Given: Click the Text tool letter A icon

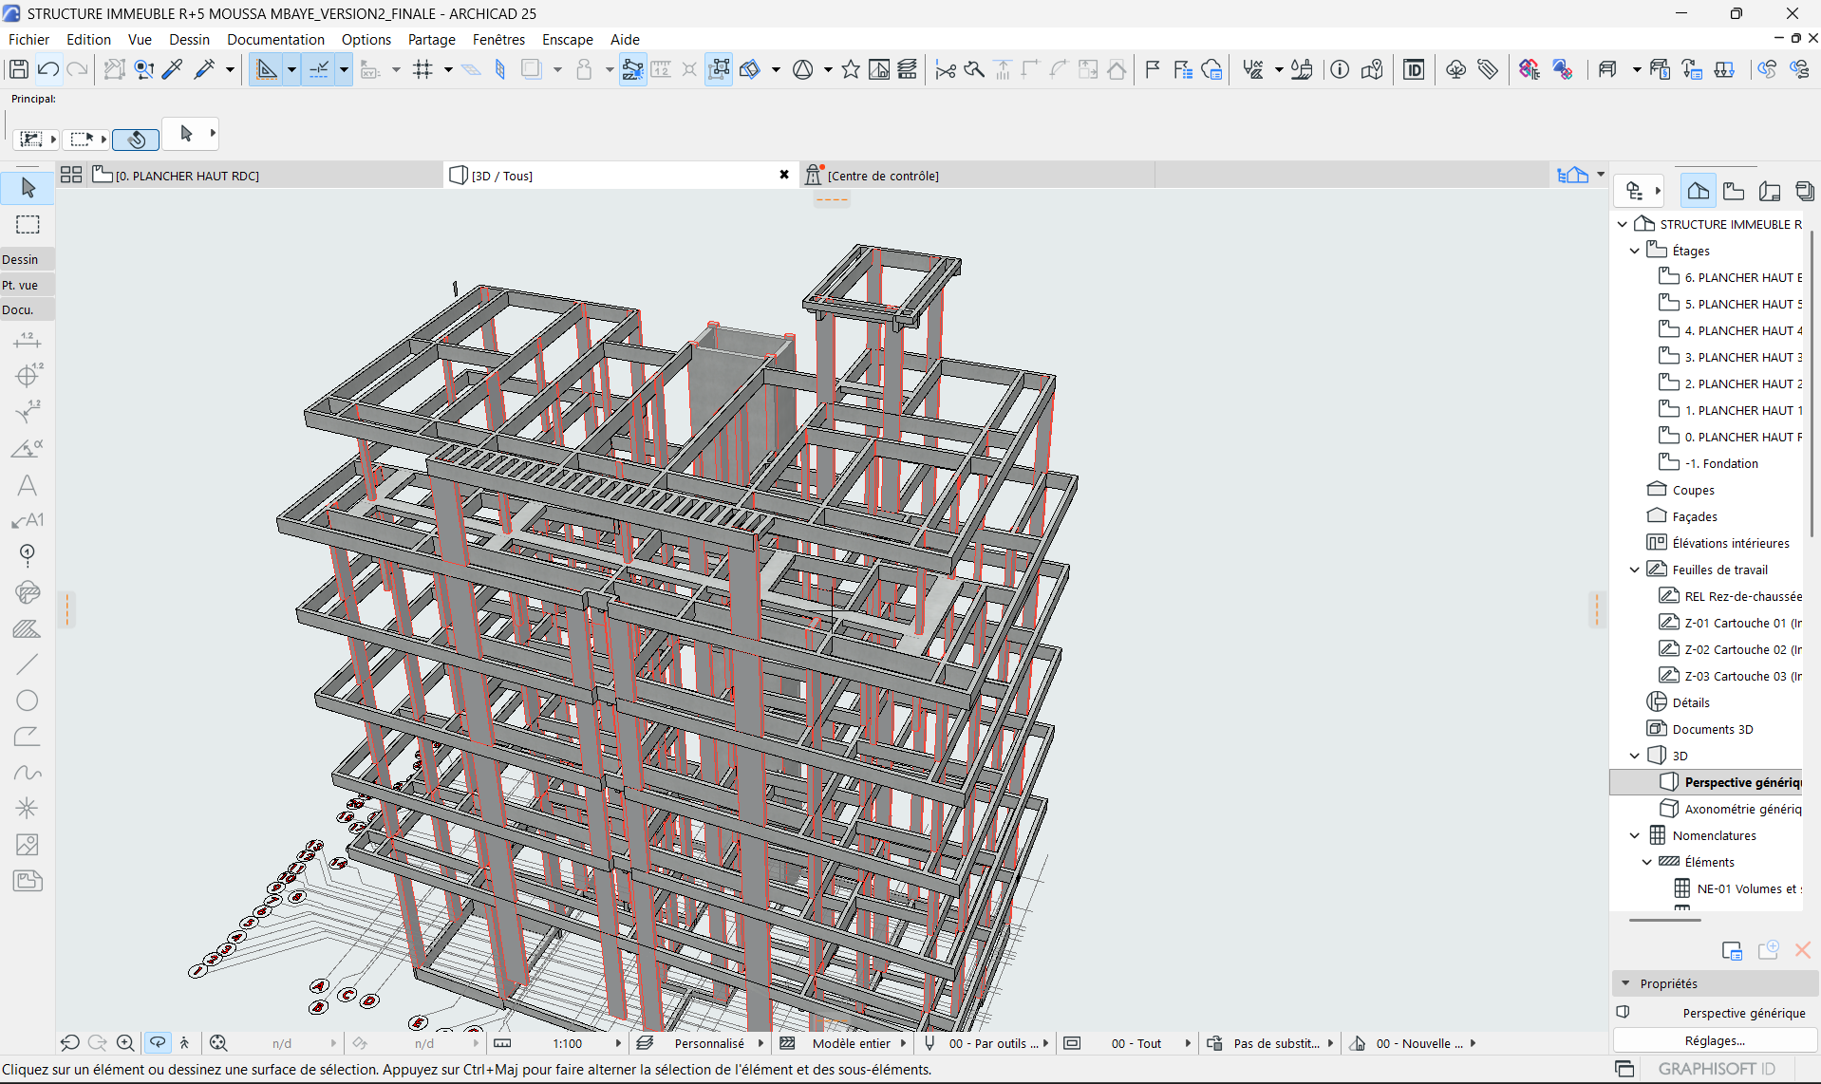Looking at the screenshot, I should pos(27,486).
